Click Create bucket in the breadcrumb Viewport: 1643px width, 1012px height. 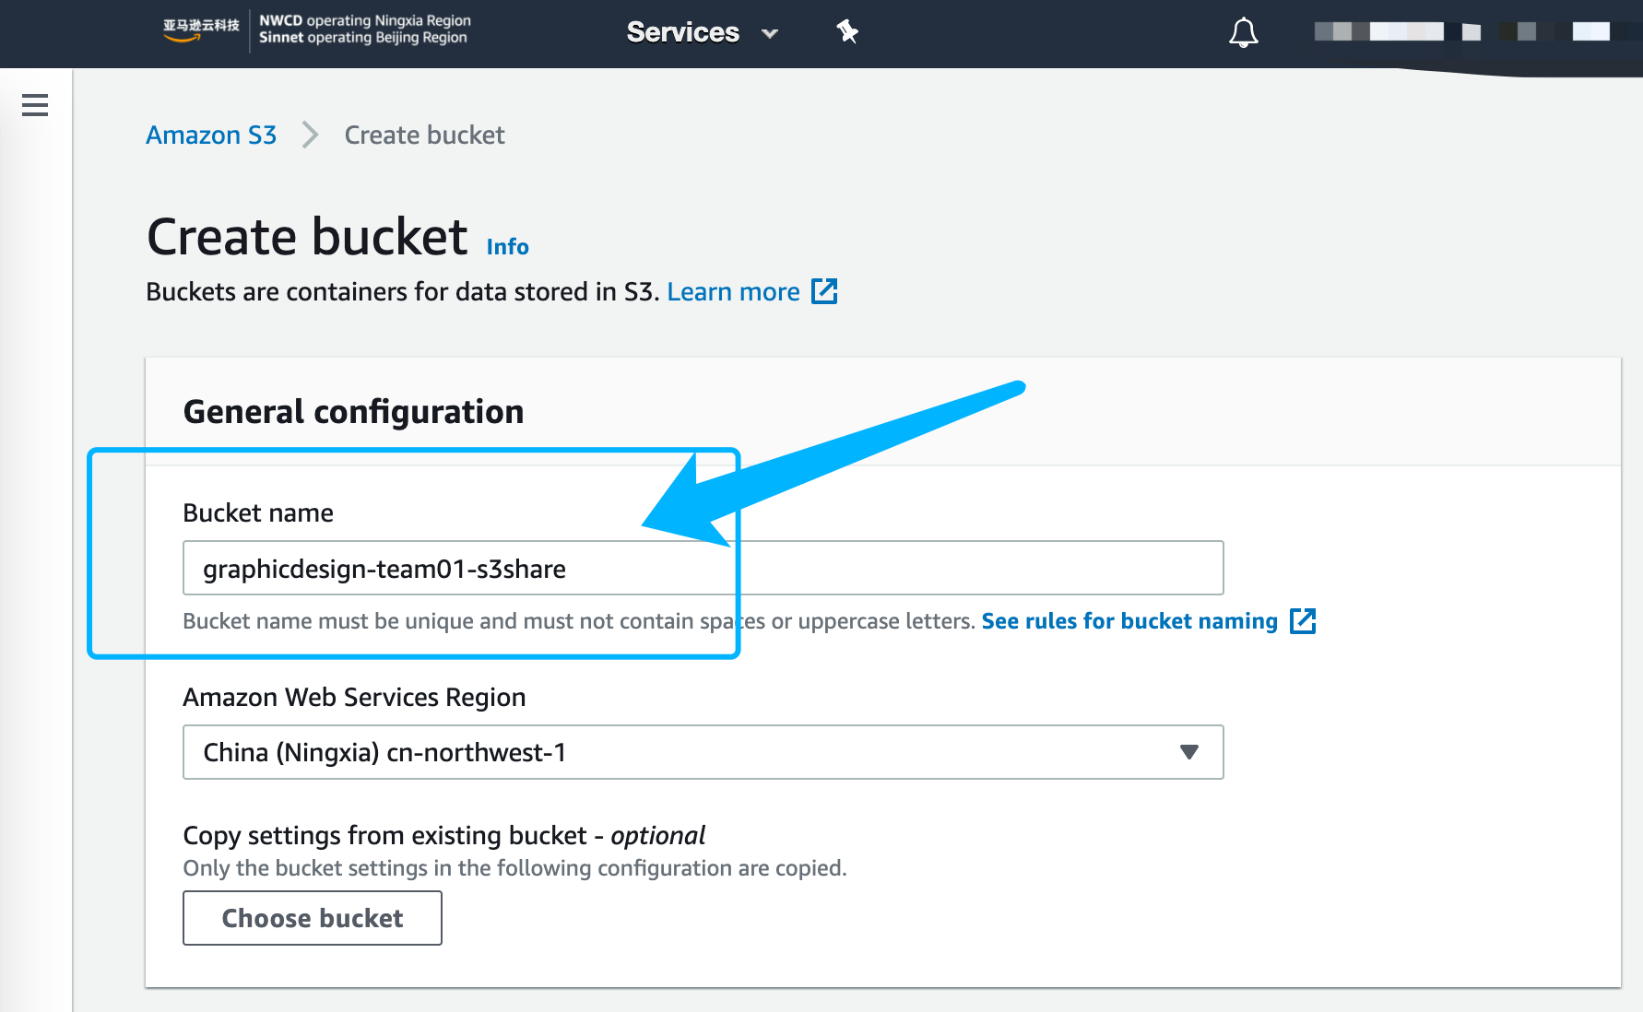[x=424, y=135]
